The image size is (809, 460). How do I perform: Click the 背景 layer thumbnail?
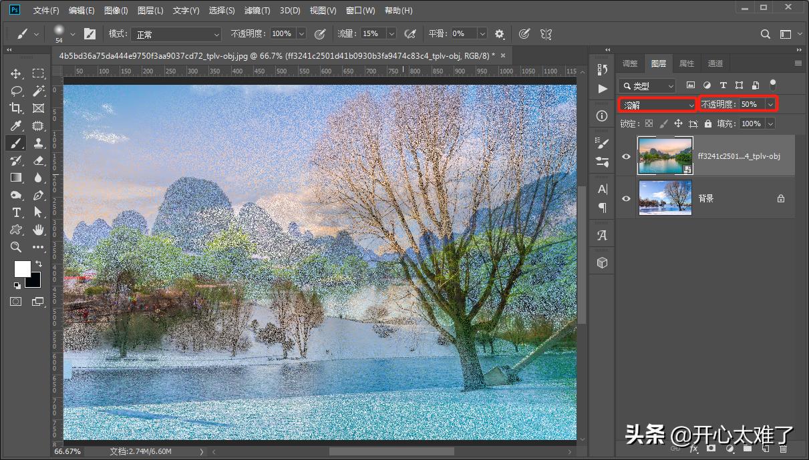(x=665, y=198)
